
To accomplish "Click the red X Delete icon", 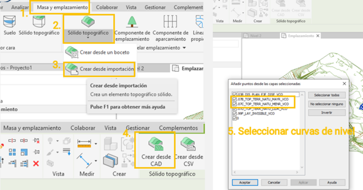I will [x=36, y=164].
